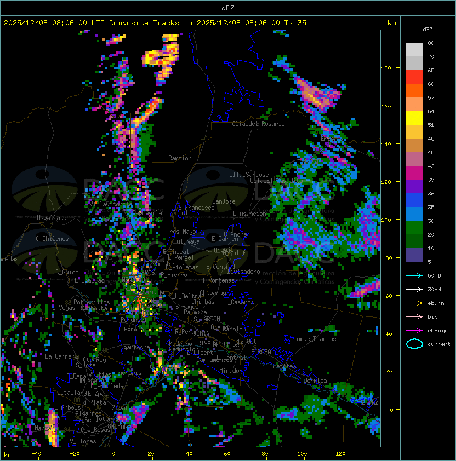Pick the bright yellow swatch in the dBZ scale
Image resolution: width=456 pixels, height=461 pixels.
click(414, 118)
